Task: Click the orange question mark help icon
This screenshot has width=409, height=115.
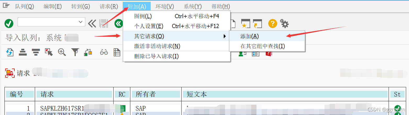Action: pos(272,24)
